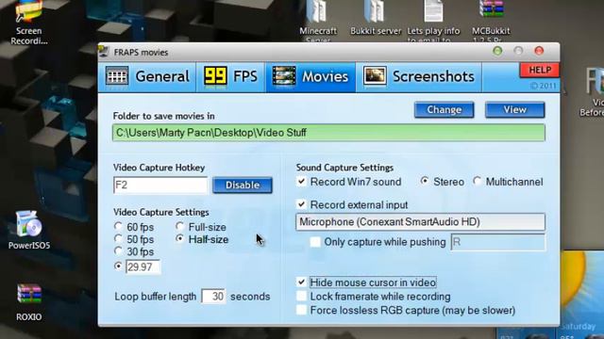Click the grey window button in the FRAPS title bar
Viewport: 604px width, 339px height.
(x=518, y=51)
